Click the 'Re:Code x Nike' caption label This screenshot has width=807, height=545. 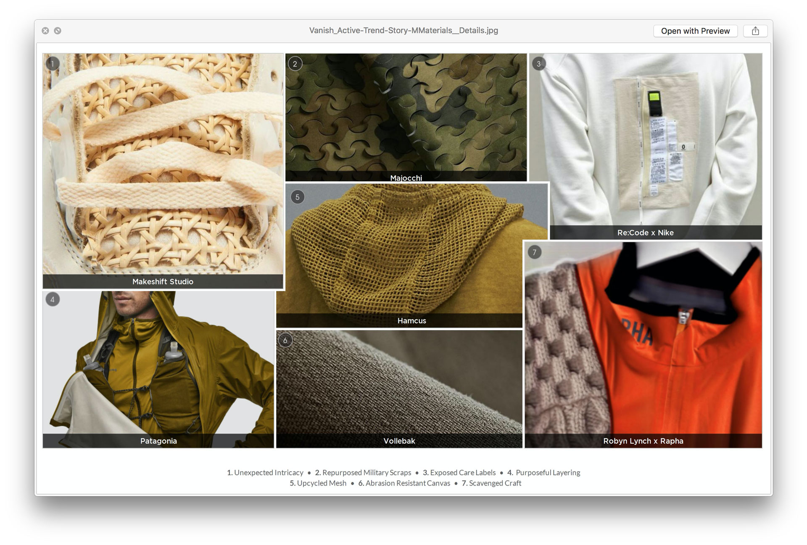(646, 233)
